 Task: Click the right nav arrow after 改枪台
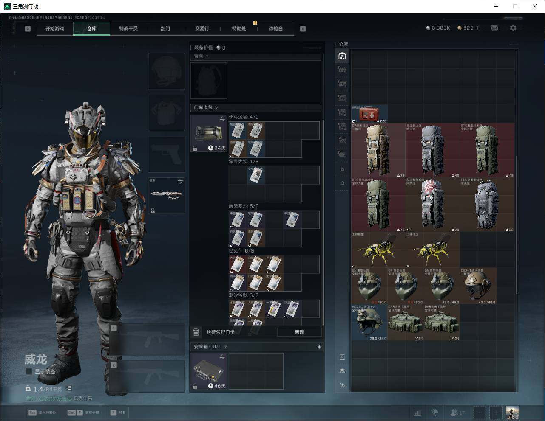click(x=303, y=29)
